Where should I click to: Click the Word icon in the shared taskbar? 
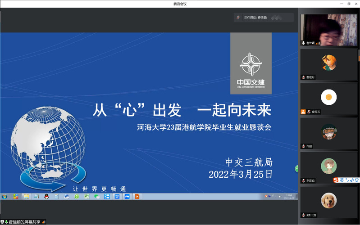pyautogui.click(x=66, y=196)
